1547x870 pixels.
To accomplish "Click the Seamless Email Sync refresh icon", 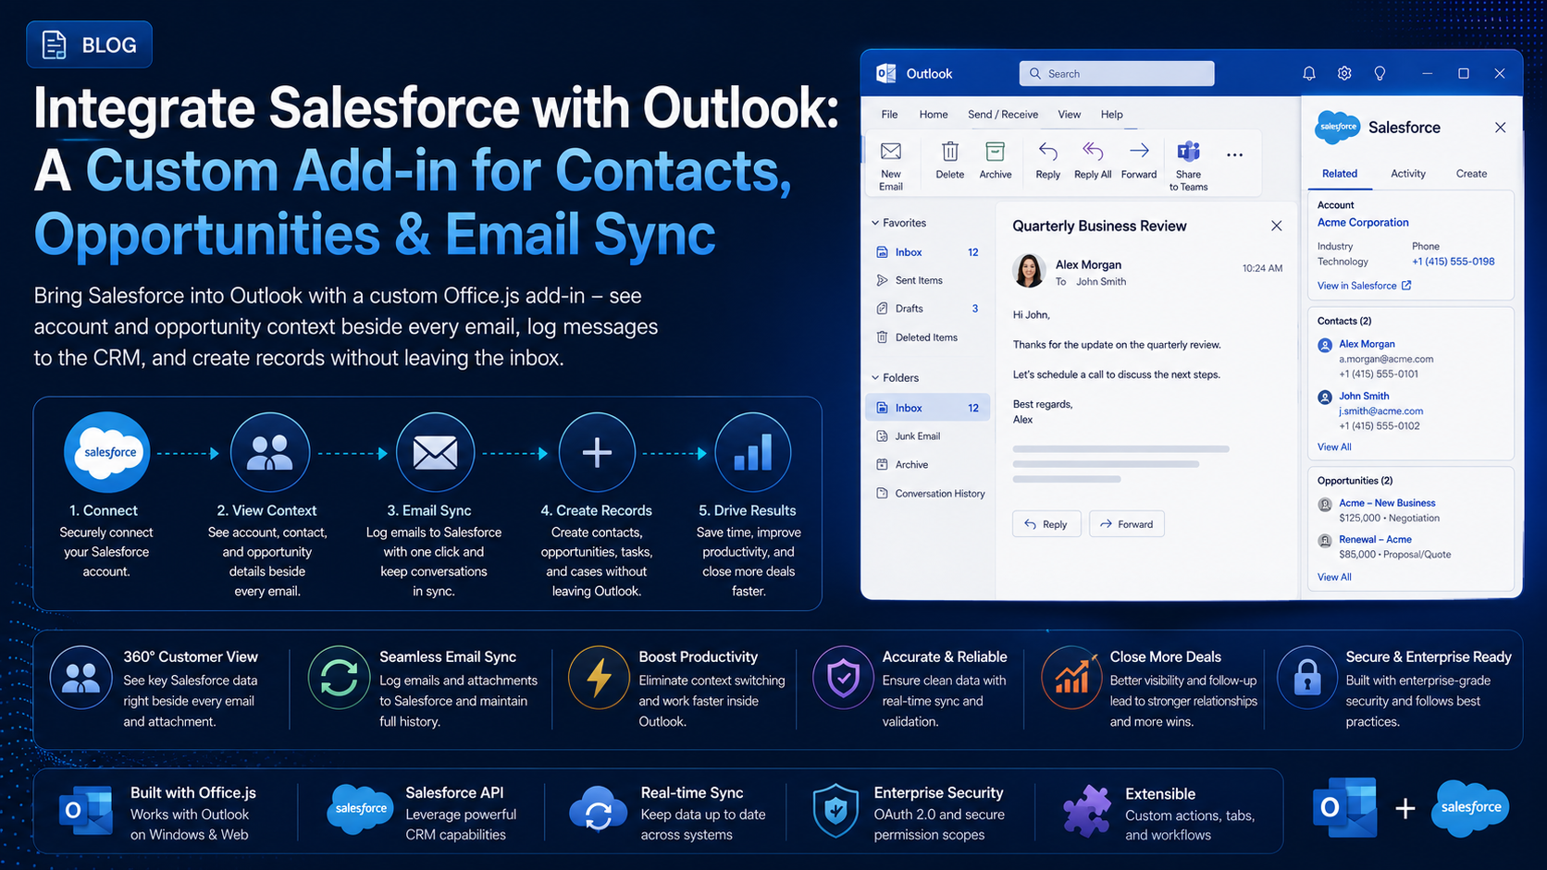I will point(339,678).
